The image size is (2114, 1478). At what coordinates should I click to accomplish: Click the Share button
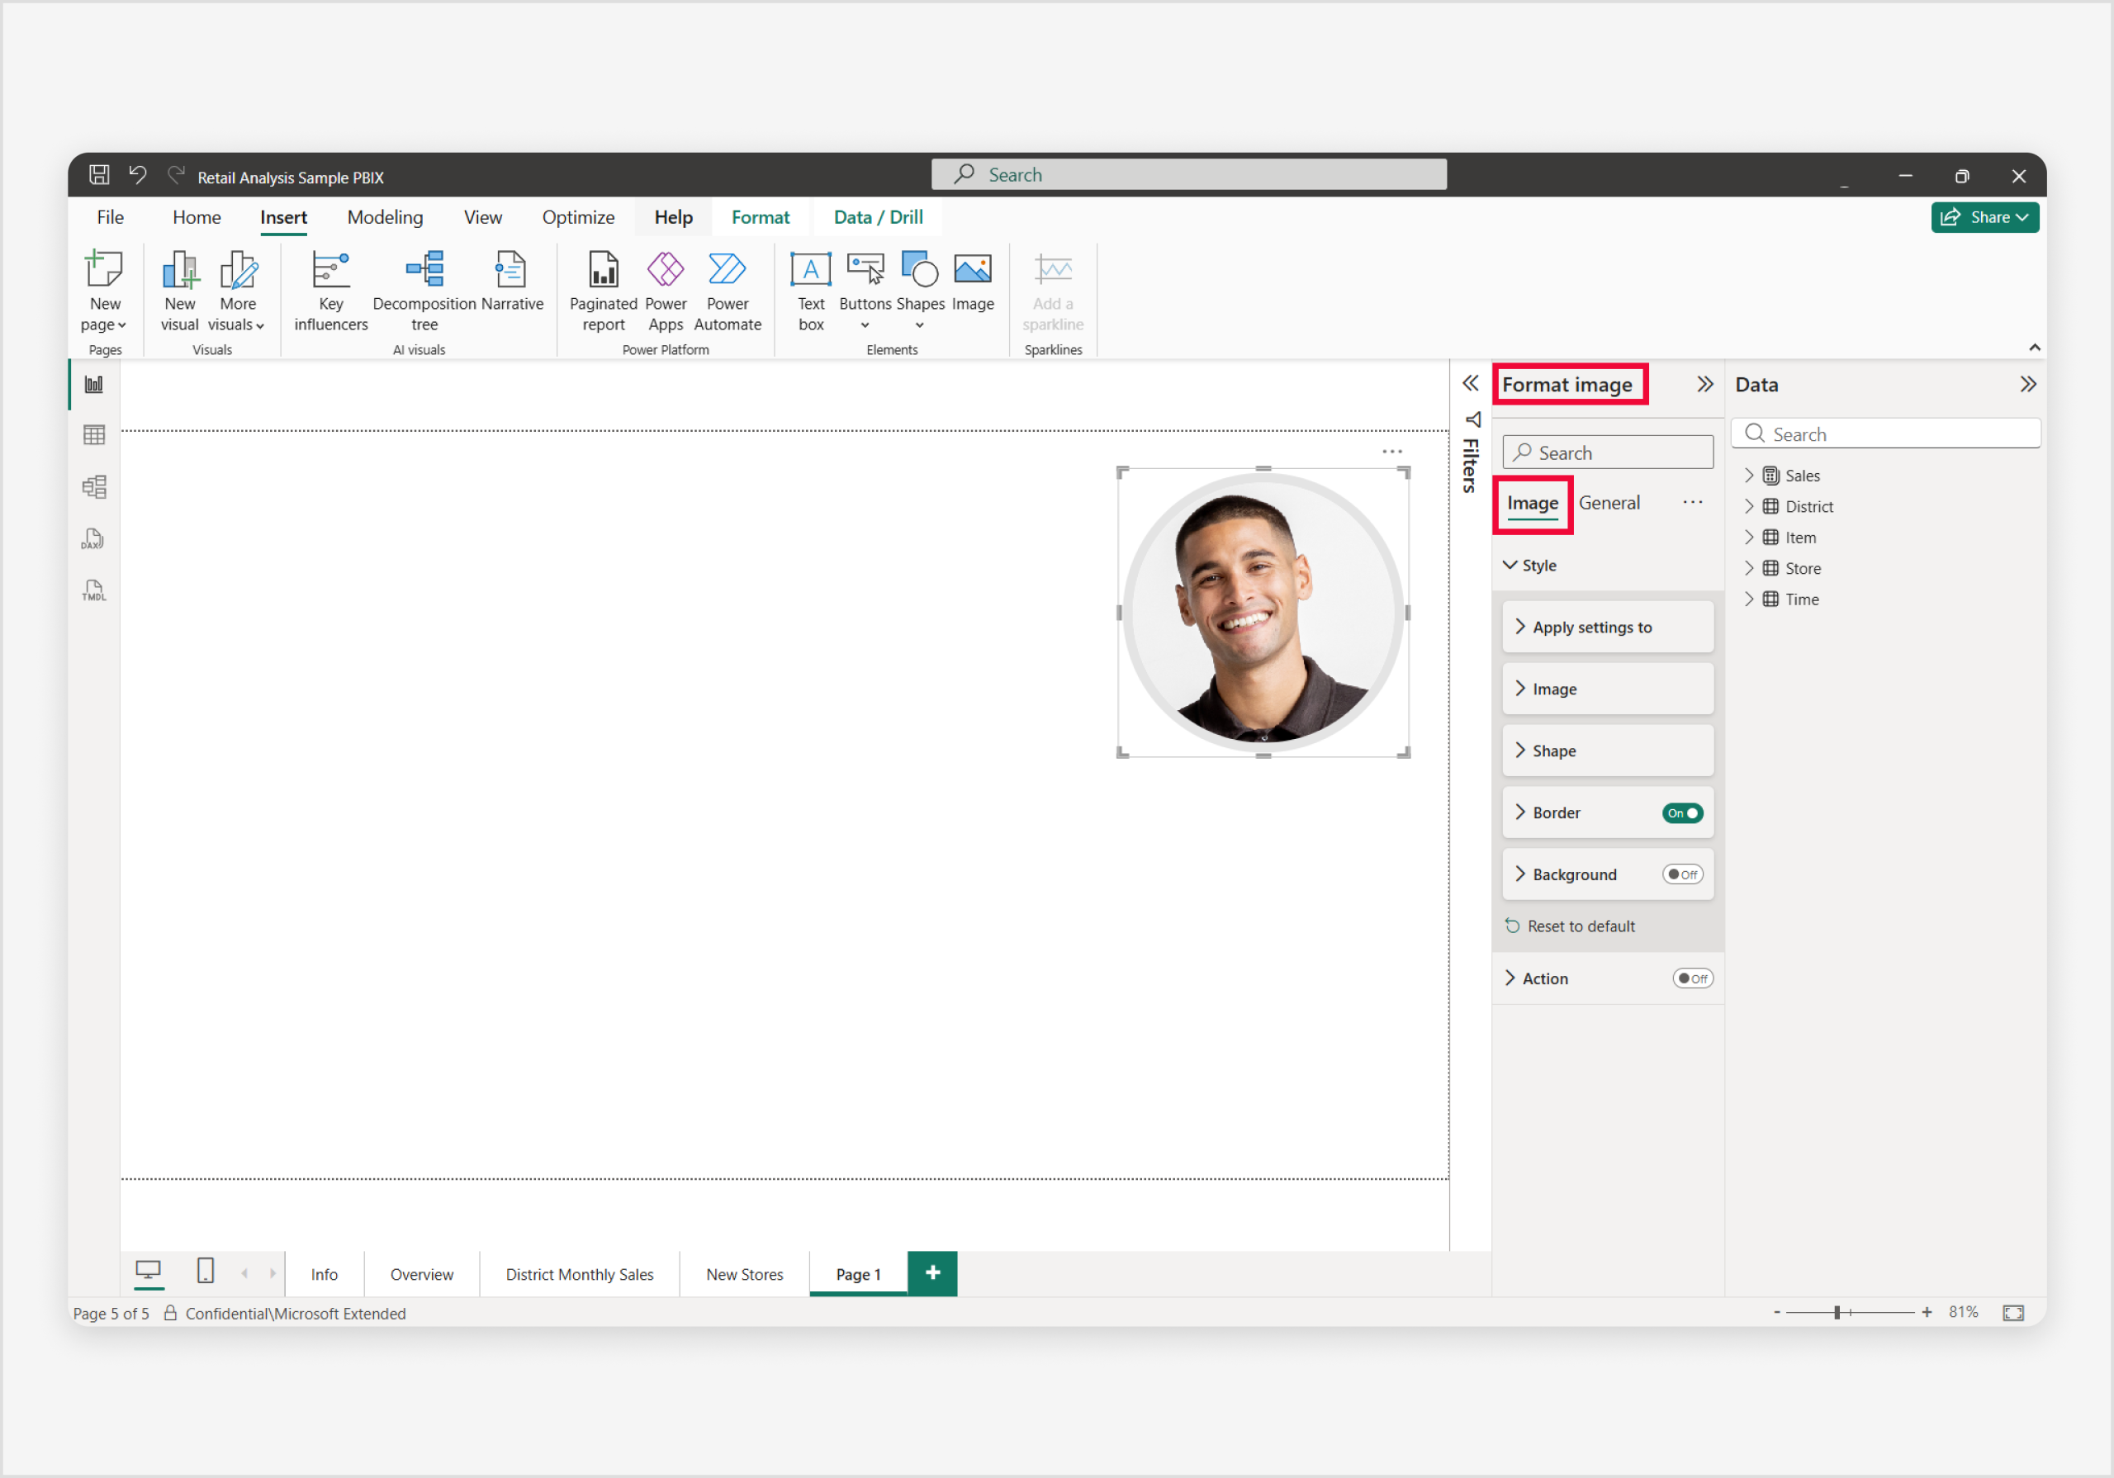[x=1984, y=217]
